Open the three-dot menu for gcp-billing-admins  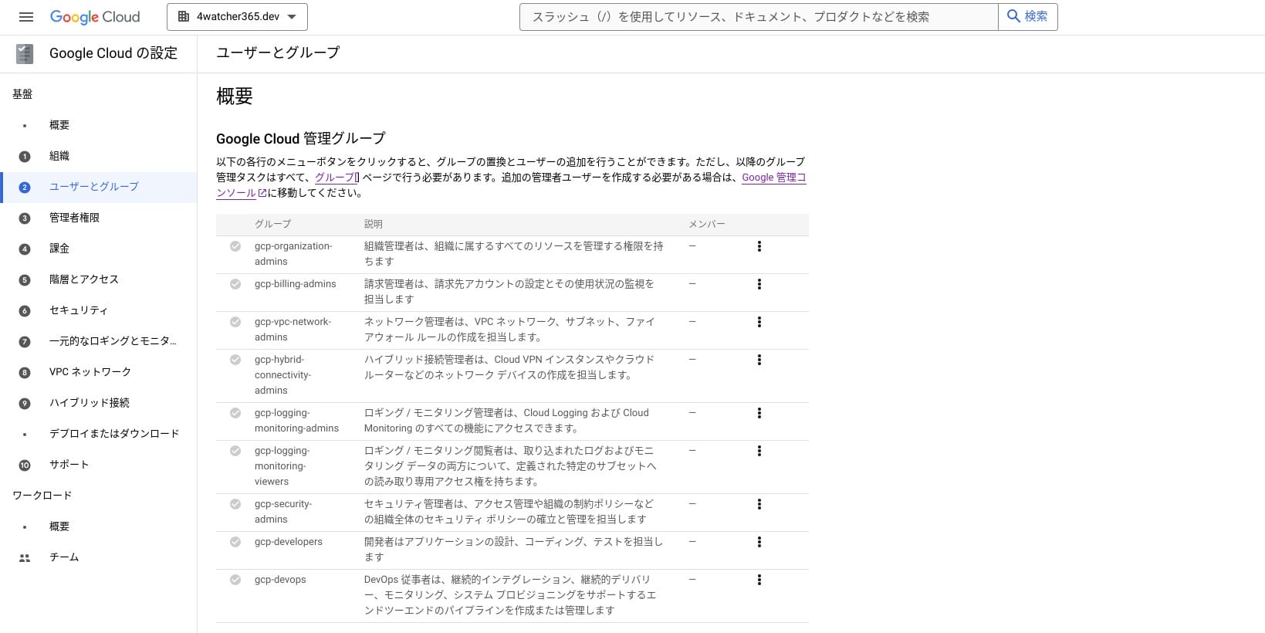[x=759, y=284]
